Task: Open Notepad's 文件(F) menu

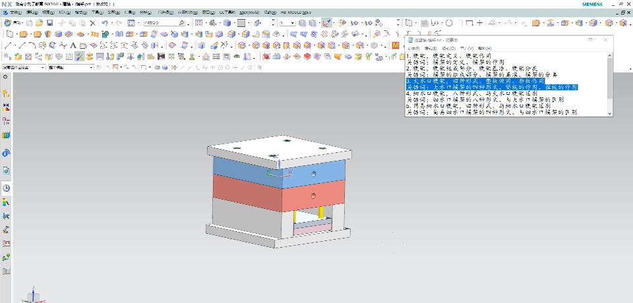Action: point(413,48)
